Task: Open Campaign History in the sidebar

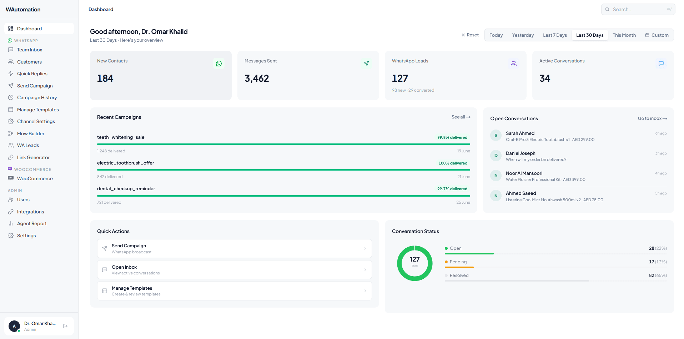Action: [39, 97]
